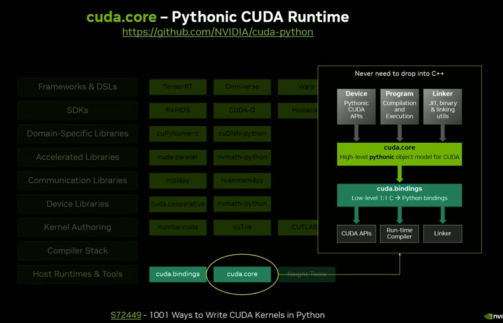The image size is (503, 323).
Task: Click the numba-cuda box
Action: 178,227
